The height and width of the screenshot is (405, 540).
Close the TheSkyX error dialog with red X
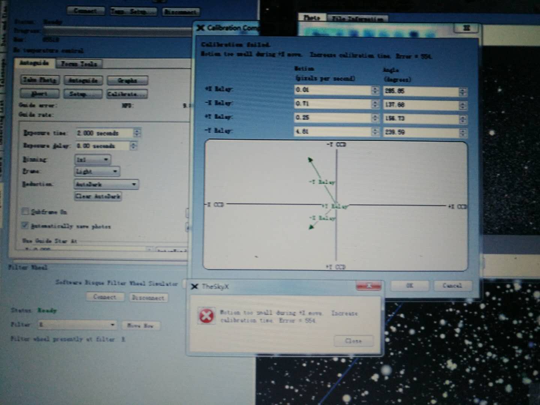pos(369,286)
